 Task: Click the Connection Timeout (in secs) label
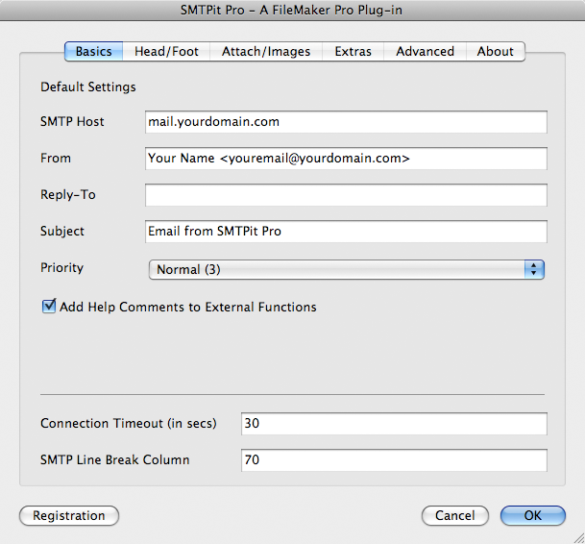[x=129, y=424]
